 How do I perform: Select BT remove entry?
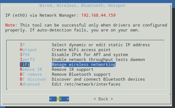pos(31,74)
